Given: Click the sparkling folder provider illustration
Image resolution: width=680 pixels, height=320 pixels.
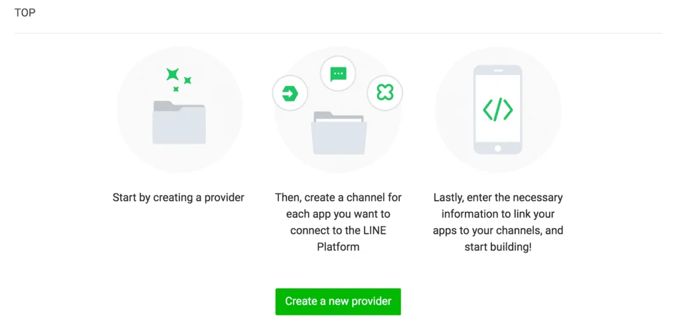Looking at the screenshot, I should (x=179, y=109).
